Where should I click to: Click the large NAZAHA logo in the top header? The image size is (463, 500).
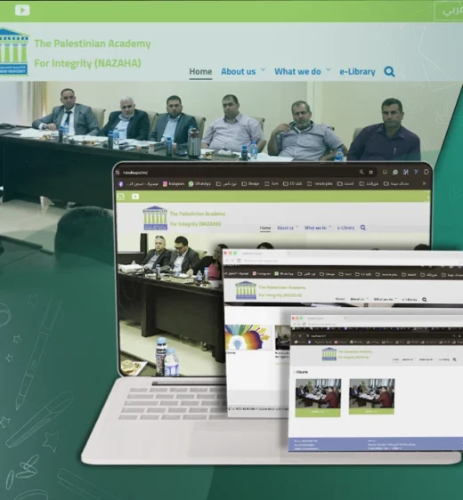coord(14,52)
